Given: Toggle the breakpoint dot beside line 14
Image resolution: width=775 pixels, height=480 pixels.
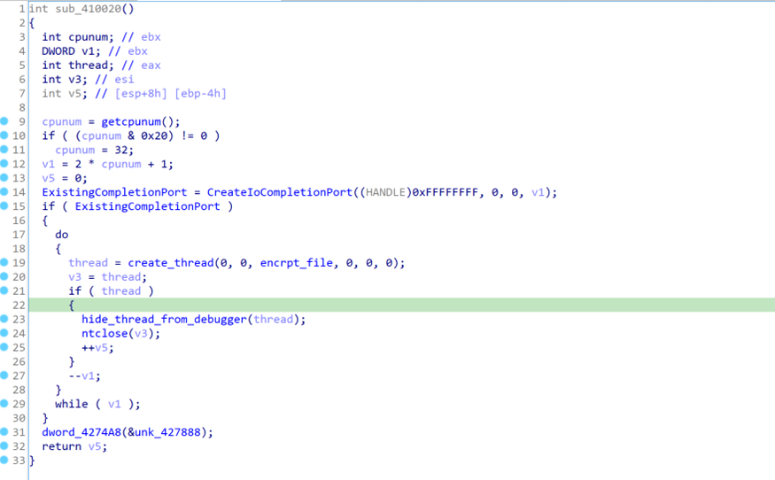Looking at the screenshot, I should [5, 192].
